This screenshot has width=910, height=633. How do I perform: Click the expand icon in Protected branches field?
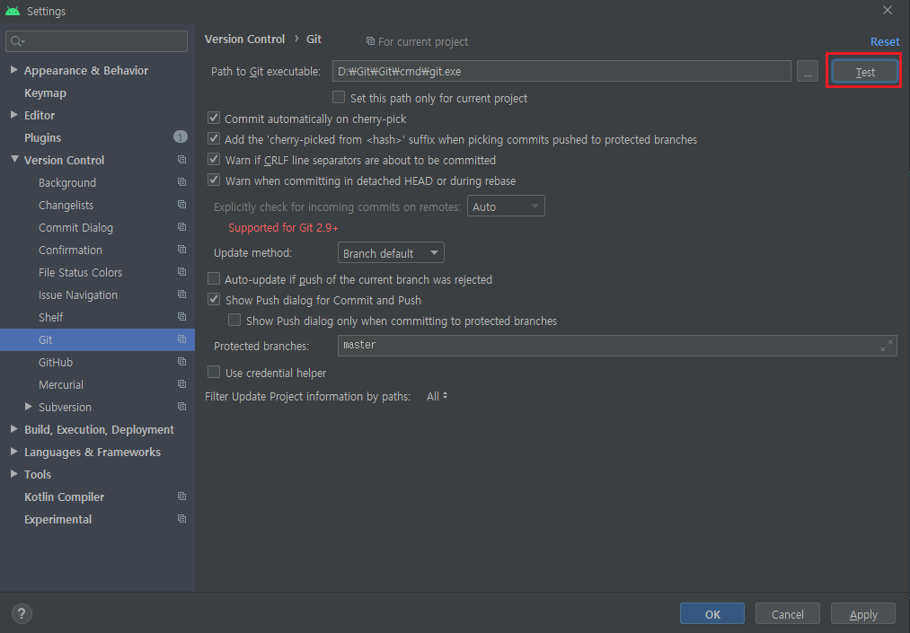887,346
